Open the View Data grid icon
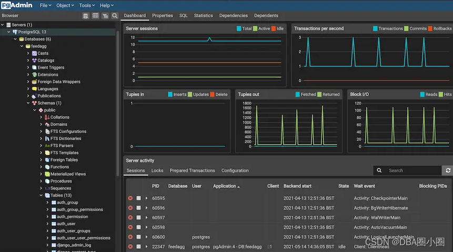The image size is (453, 252). pyautogui.click(x=95, y=16)
